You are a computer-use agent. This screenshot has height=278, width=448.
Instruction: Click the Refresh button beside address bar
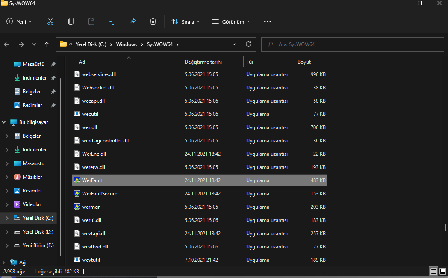click(248, 44)
